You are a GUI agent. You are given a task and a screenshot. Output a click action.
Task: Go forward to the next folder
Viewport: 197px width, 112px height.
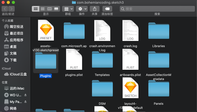[x=12, y=9]
